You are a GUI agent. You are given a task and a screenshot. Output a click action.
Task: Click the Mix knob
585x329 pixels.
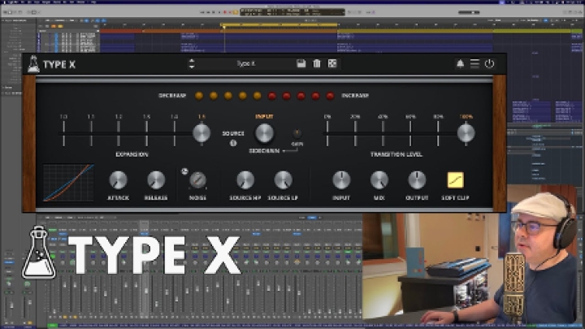click(379, 180)
